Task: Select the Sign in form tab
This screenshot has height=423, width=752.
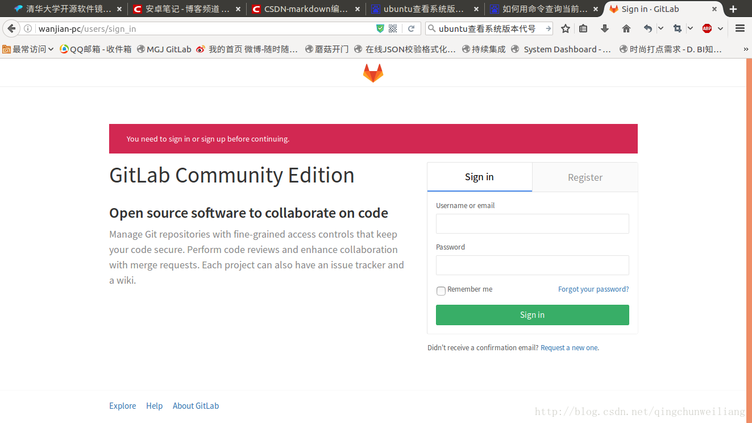Action: pyautogui.click(x=480, y=177)
